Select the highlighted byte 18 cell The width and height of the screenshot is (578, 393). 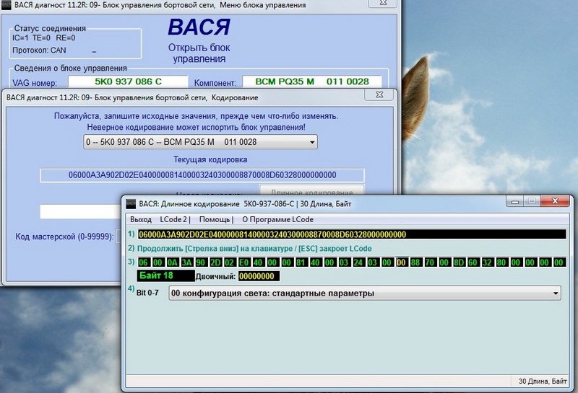(x=402, y=262)
